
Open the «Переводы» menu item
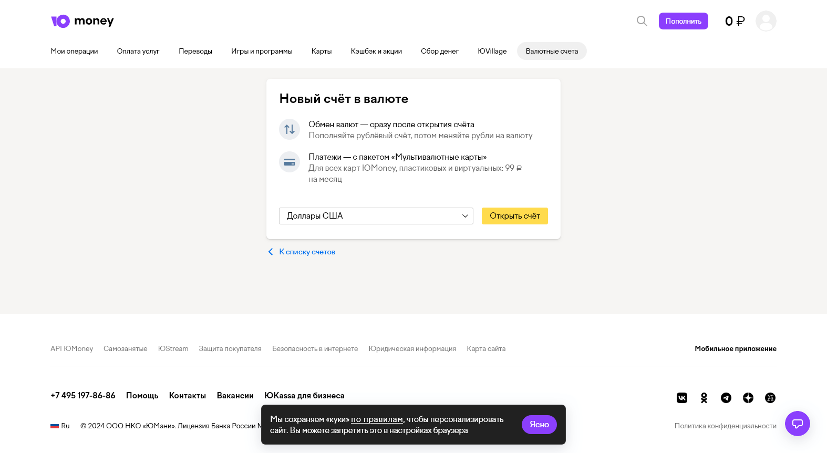click(195, 51)
